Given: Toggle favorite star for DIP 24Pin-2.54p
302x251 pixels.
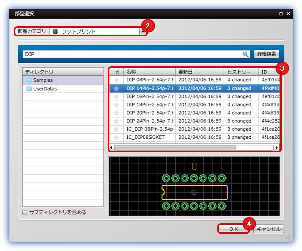Looking at the screenshot, I should point(116,121).
